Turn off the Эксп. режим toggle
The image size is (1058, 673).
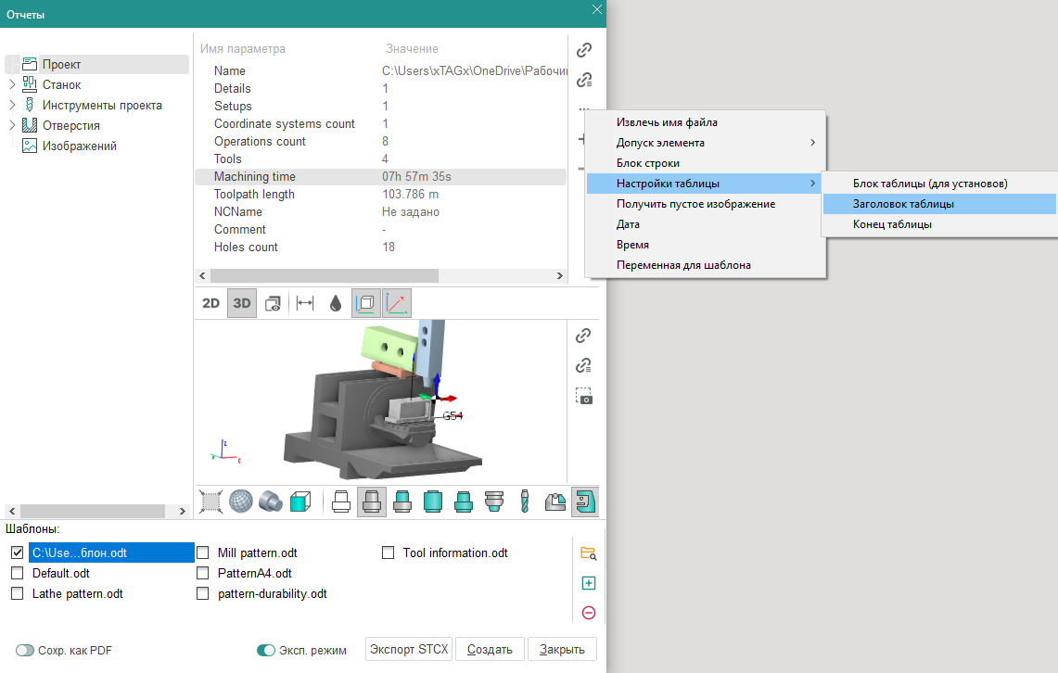click(266, 651)
